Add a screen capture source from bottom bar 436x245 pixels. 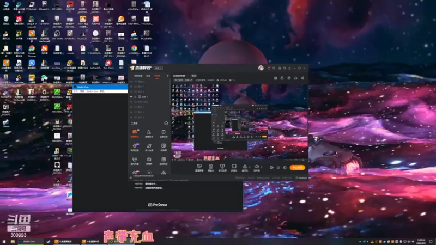tap(199, 168)
